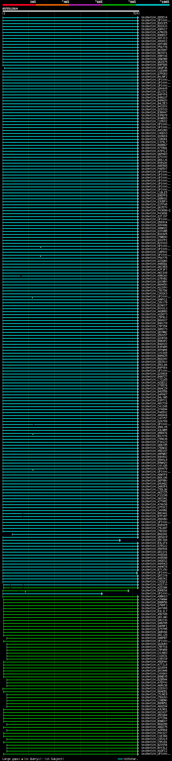Viewport: 172px width, 761px height.
Task: Select hit label UniRef100_Q2U8V4
Action: coord(154,668)
